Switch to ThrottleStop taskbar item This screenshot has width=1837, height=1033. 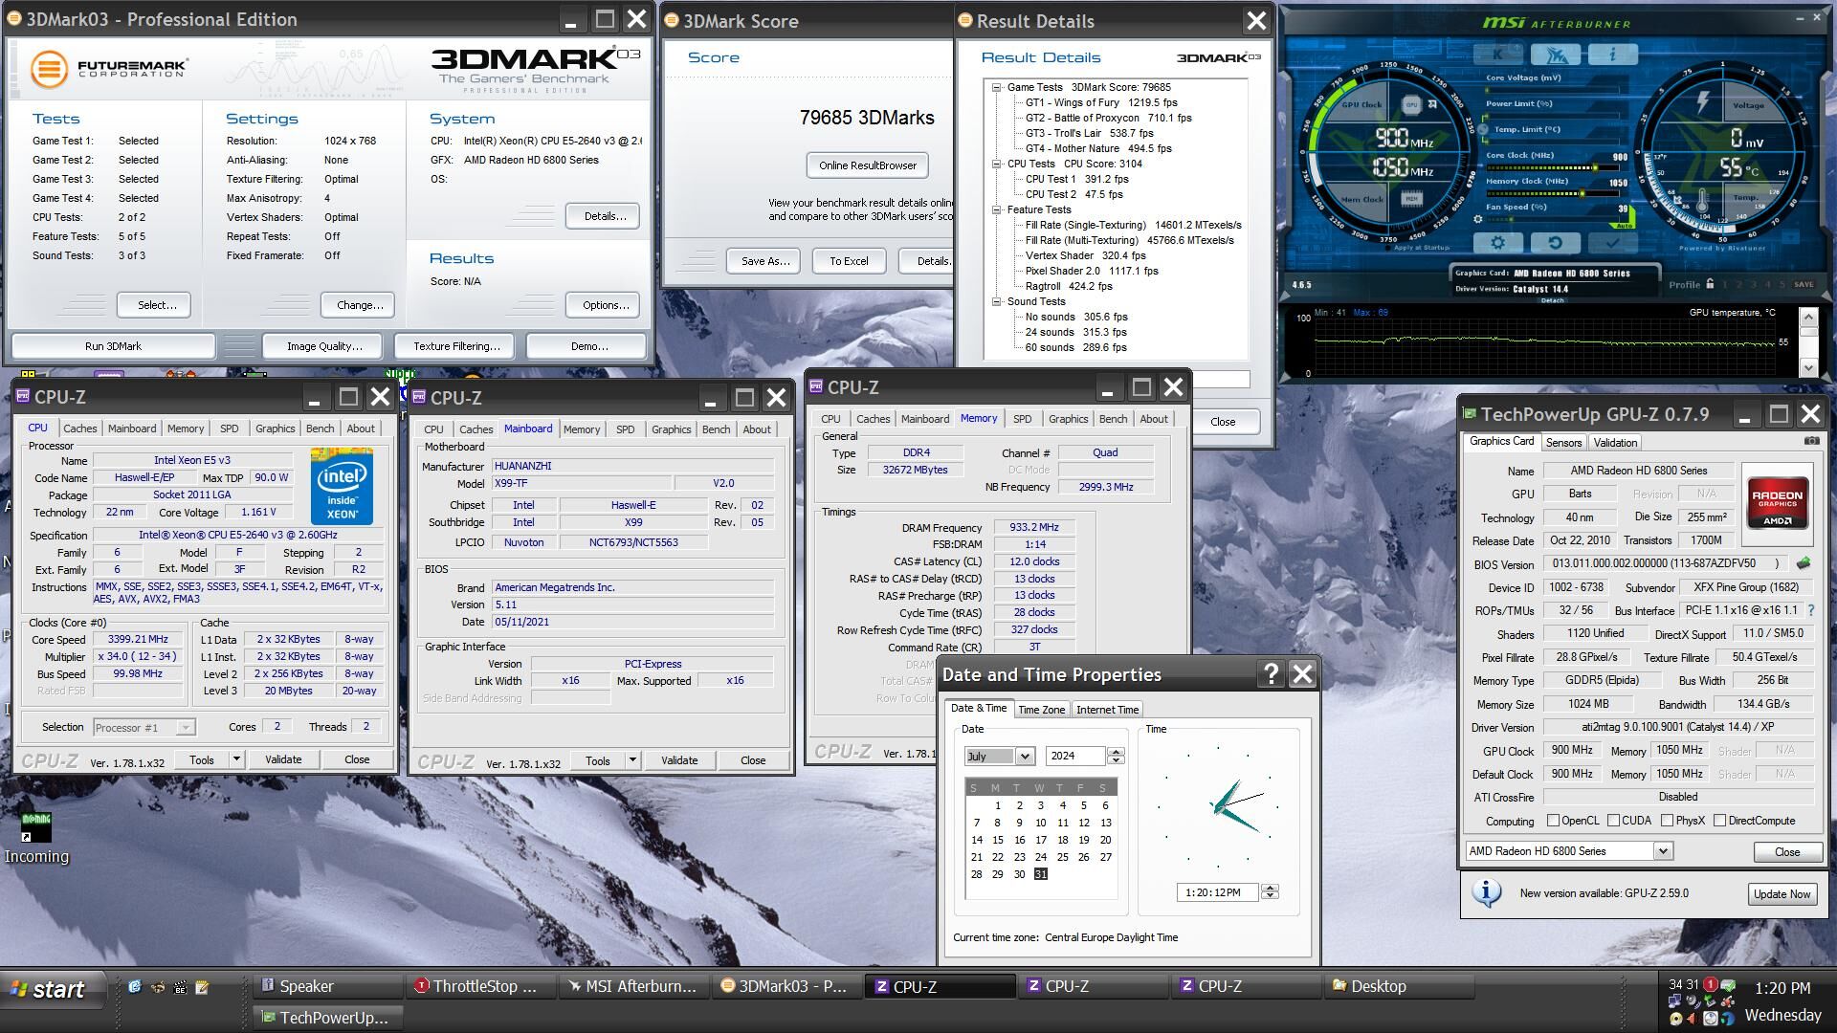click(x=479, y=986)
